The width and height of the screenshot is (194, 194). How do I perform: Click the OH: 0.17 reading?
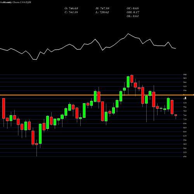point(133,12)
